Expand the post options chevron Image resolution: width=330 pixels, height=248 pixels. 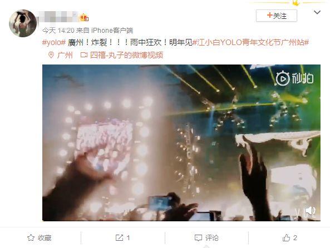[x=317, y=12]
